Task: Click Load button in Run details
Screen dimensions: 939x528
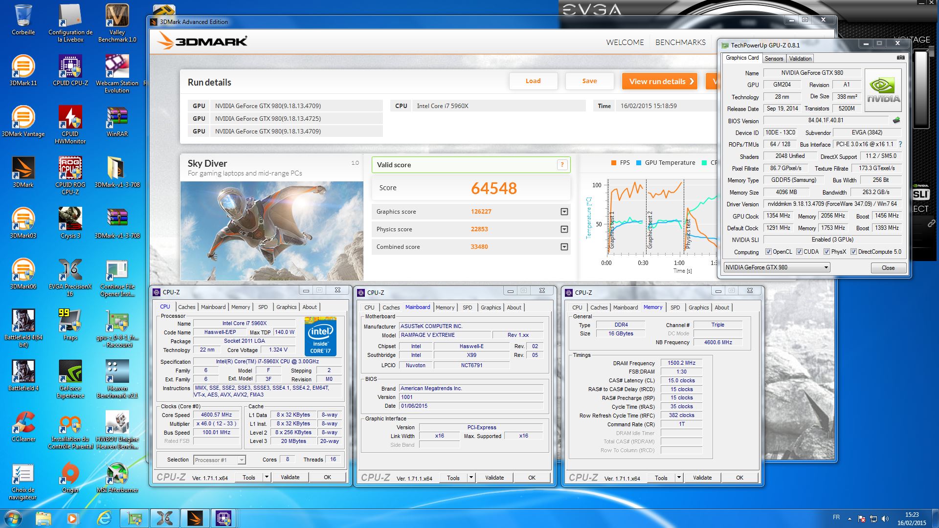Action: coord(533,81)
